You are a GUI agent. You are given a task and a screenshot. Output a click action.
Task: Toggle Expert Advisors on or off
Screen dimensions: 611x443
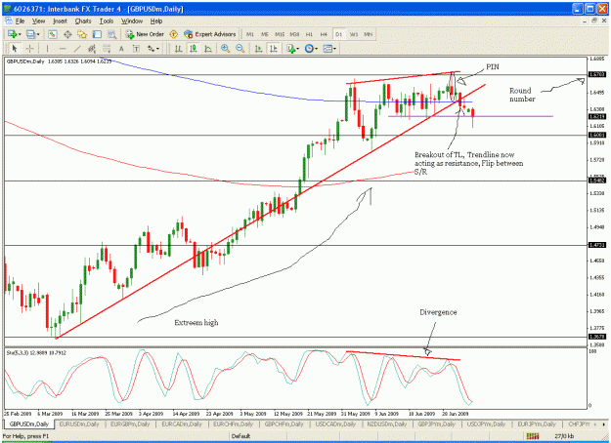(209, 34)
